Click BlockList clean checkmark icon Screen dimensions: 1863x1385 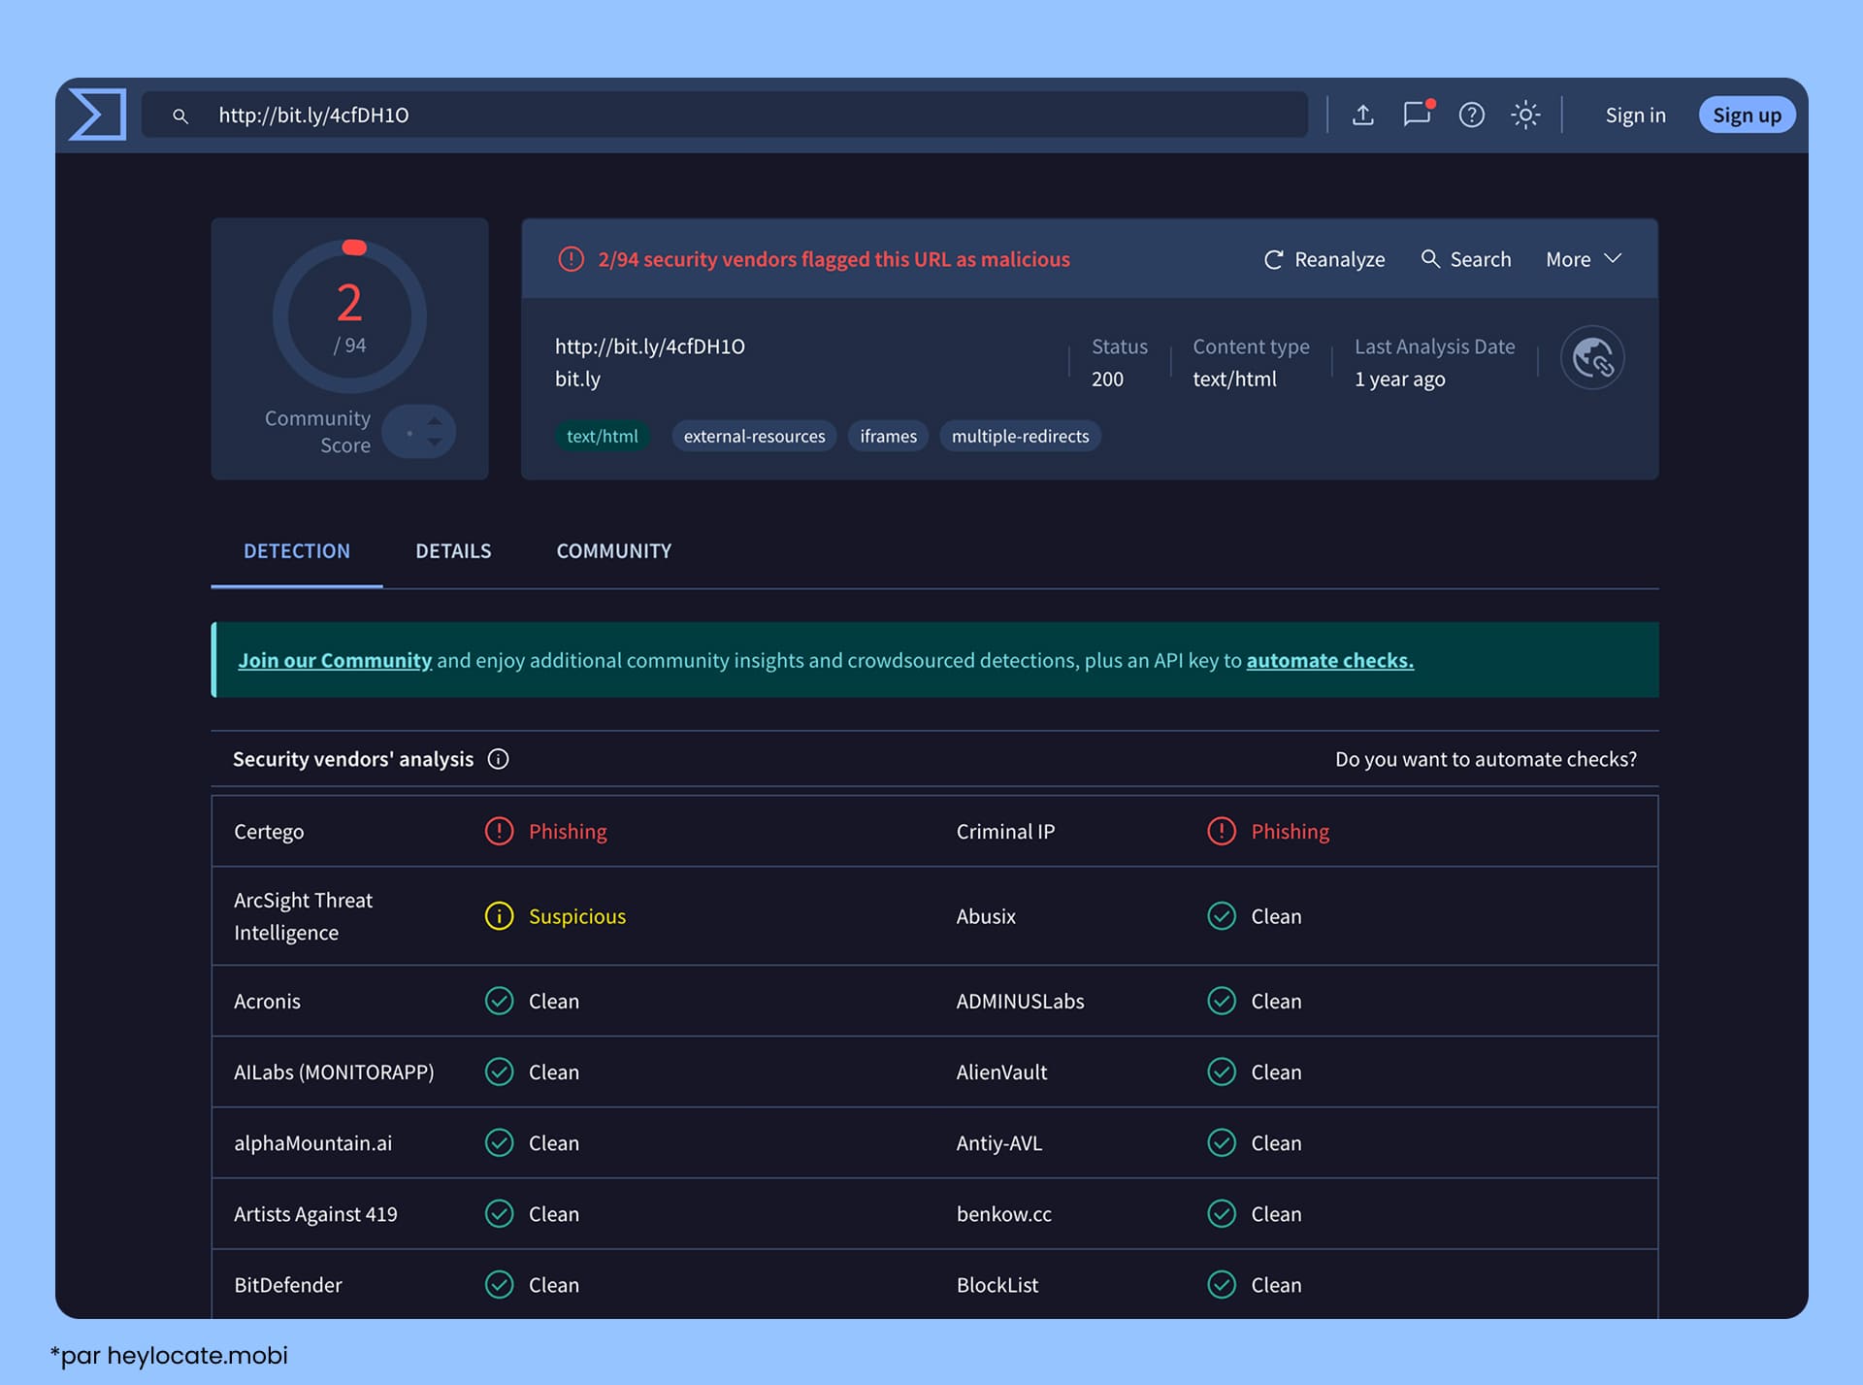click(1222, 1284)
